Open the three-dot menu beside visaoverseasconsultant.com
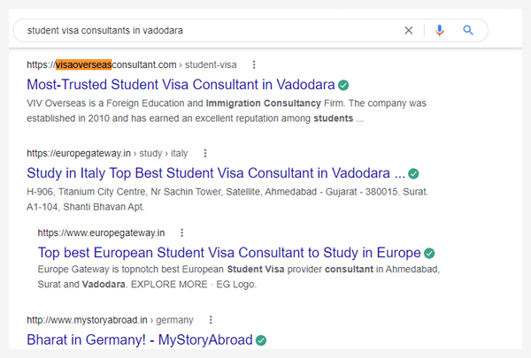The image size is (531, 358). (x=254, y=65)
